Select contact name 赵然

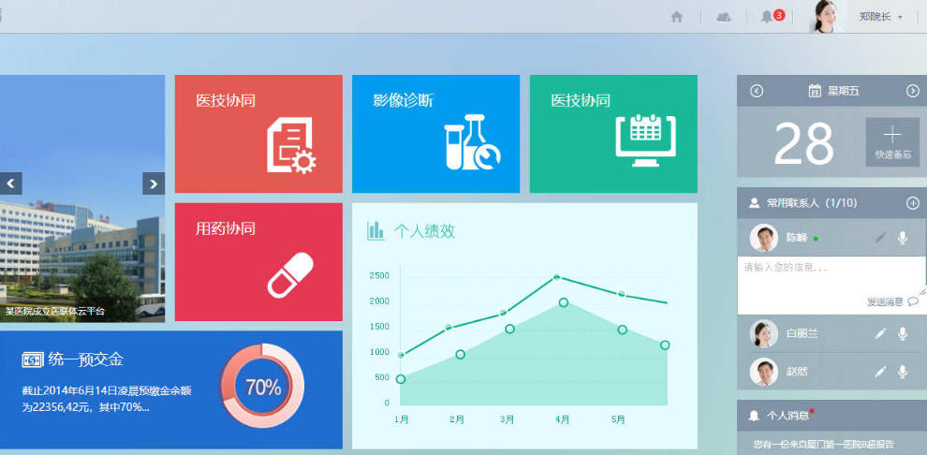pyautogui.click(x=797, y=372)
